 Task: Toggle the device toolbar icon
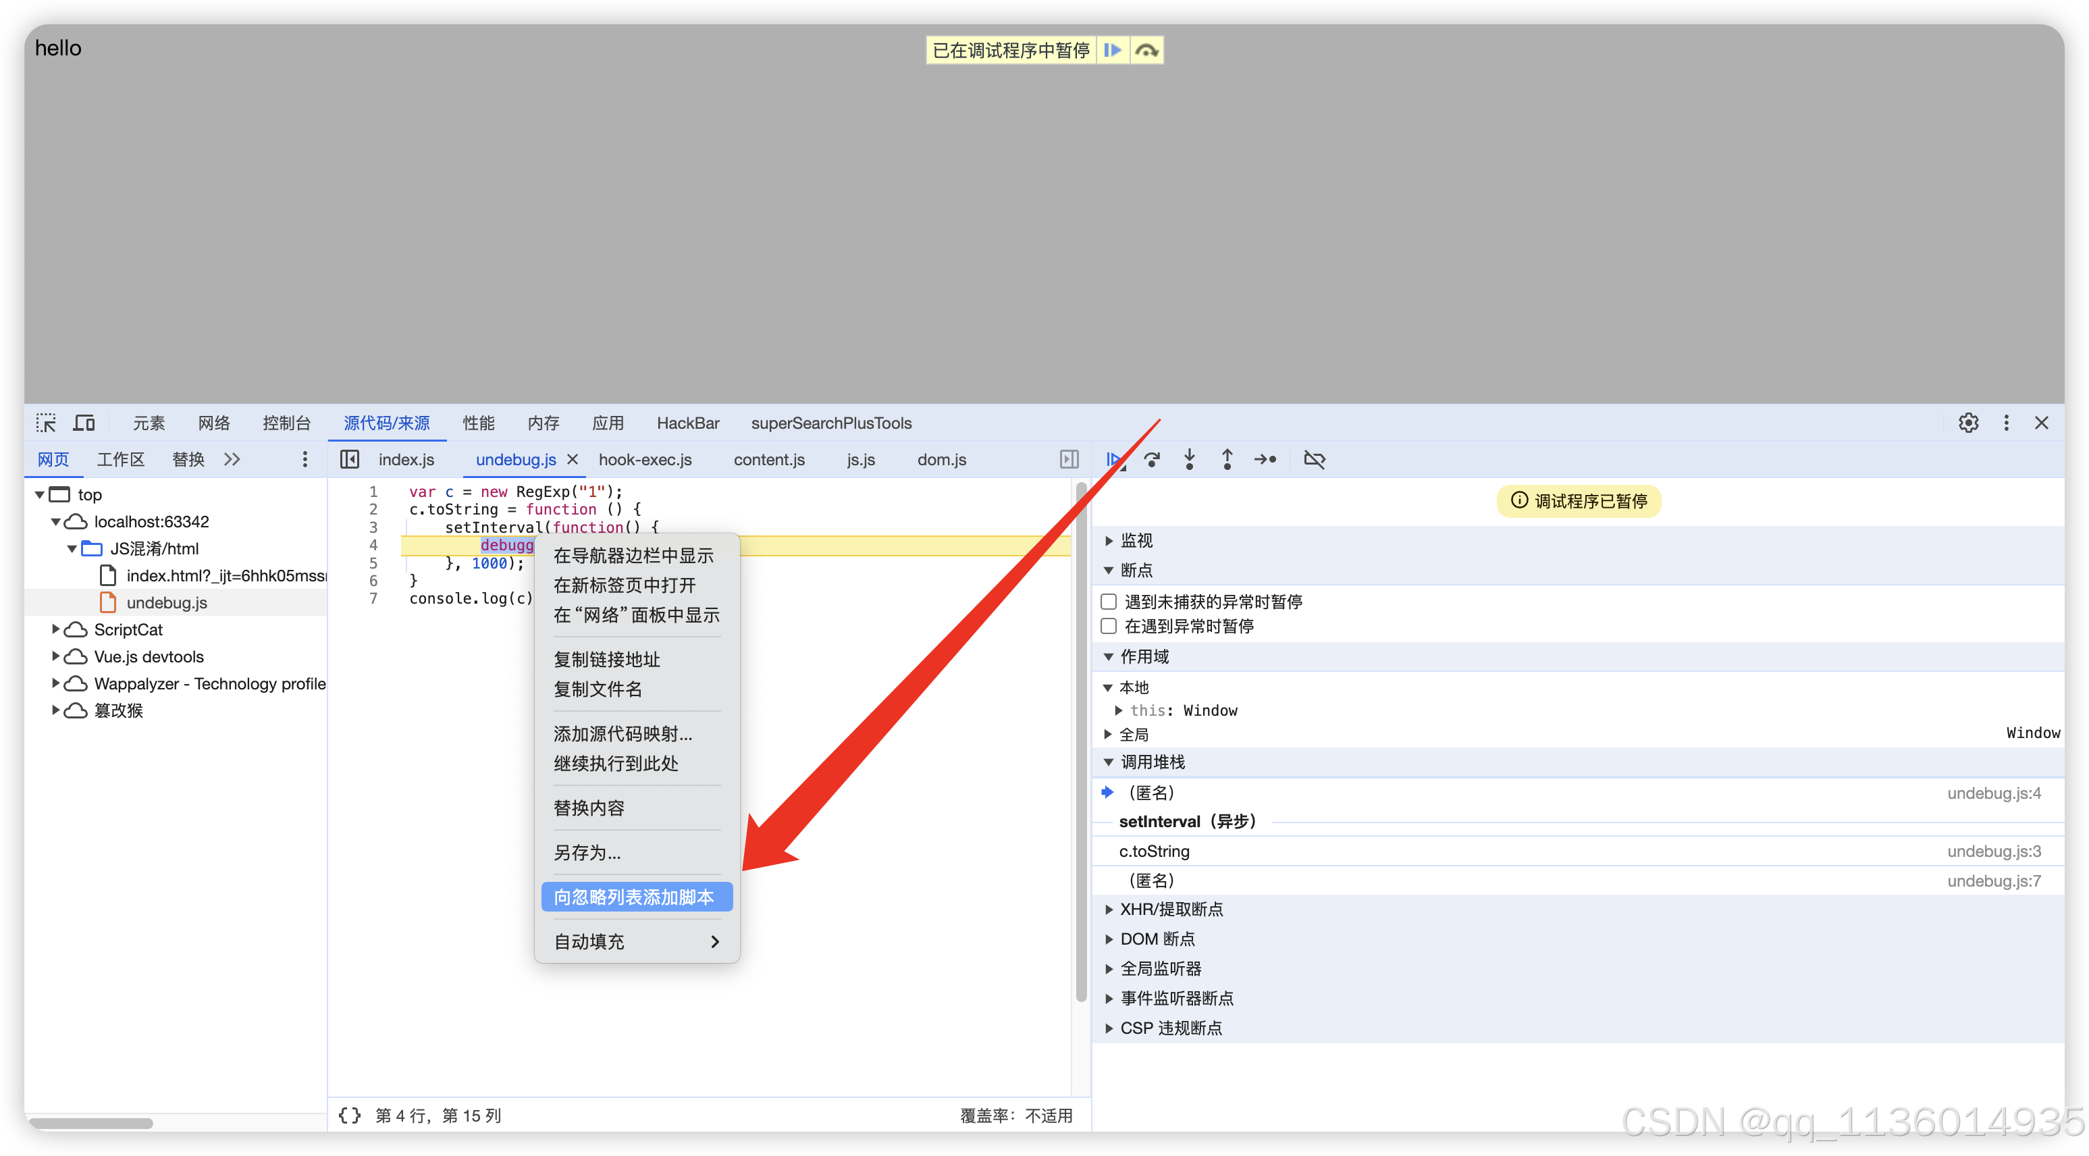pyautogui.click(x=84, y=423)
